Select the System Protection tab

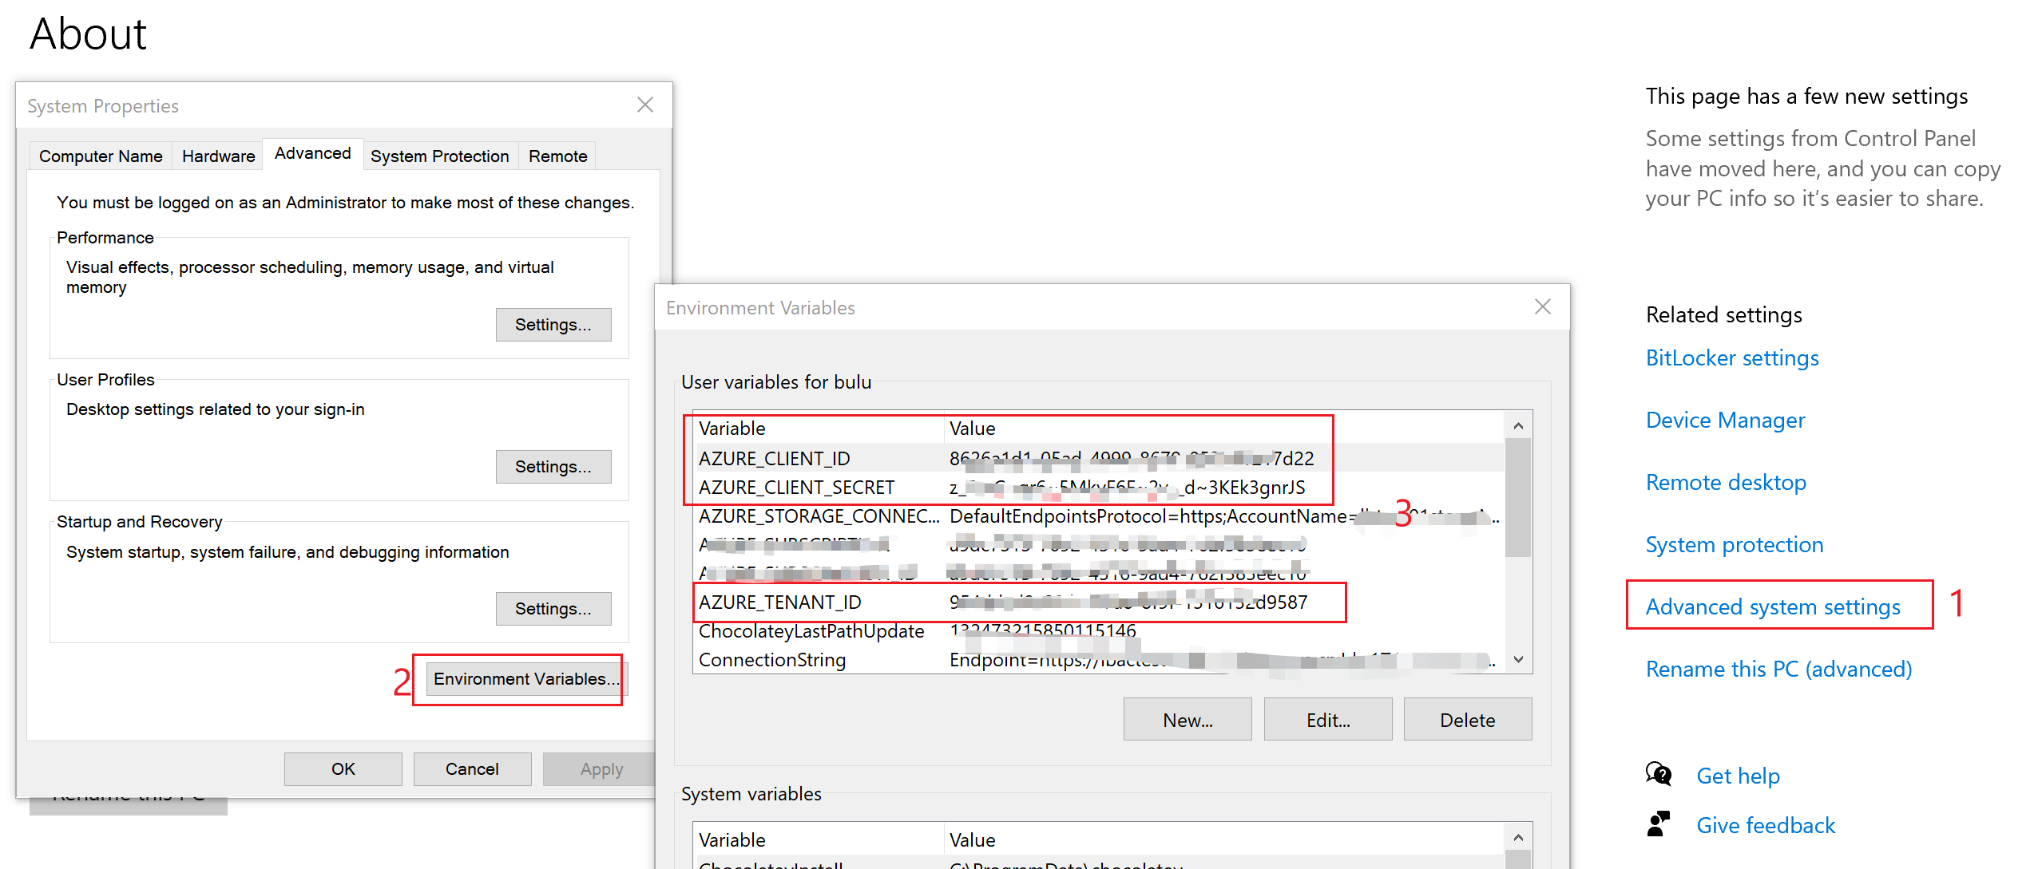pos(439,156)
